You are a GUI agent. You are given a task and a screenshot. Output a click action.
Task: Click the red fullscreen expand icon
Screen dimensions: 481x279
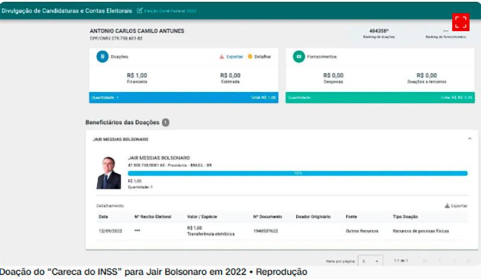(x=461, y=23)
